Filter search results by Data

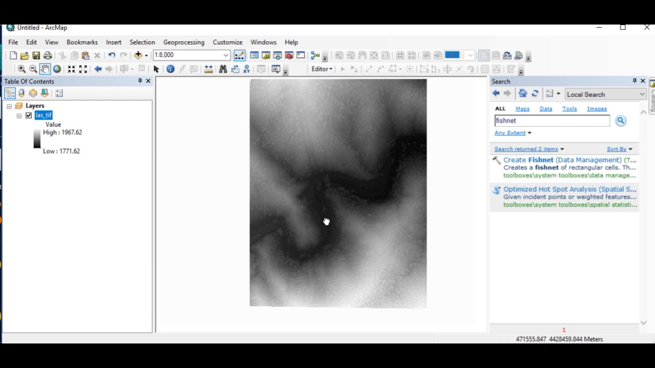click(x=546, y=109)
